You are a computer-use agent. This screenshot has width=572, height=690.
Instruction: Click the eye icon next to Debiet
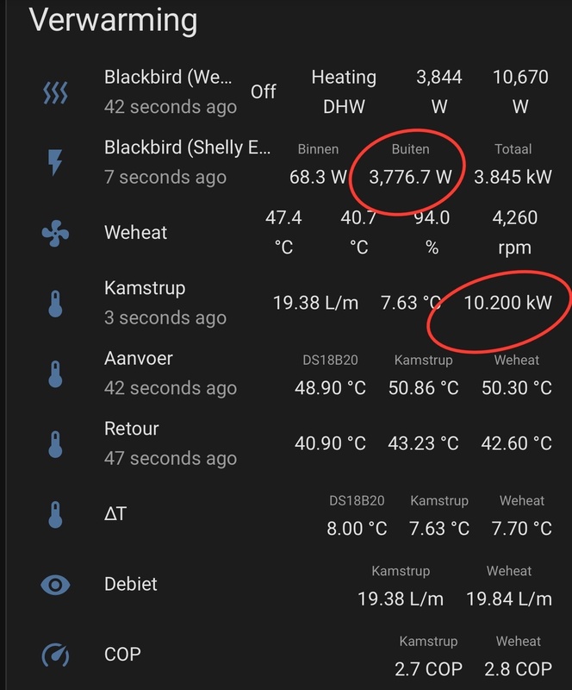[55, 585]
